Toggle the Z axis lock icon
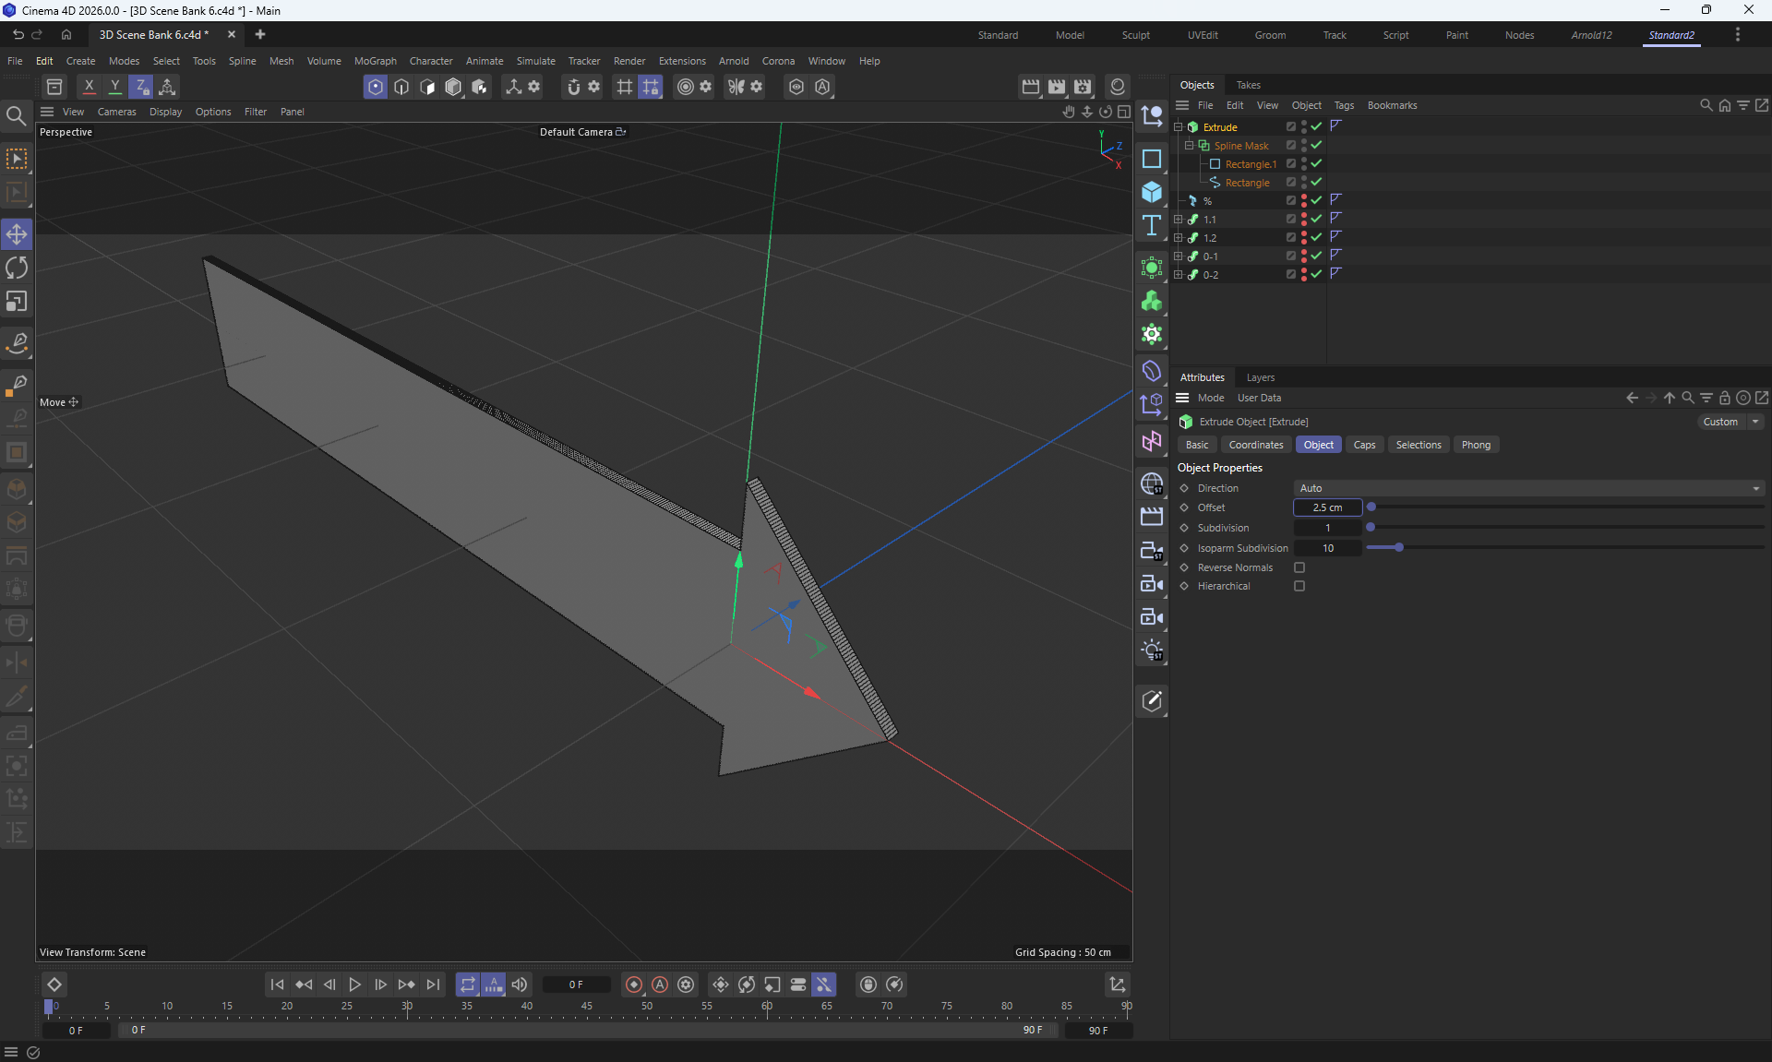This screenshot has width=1772, height=1062. (x=140, y=87)
